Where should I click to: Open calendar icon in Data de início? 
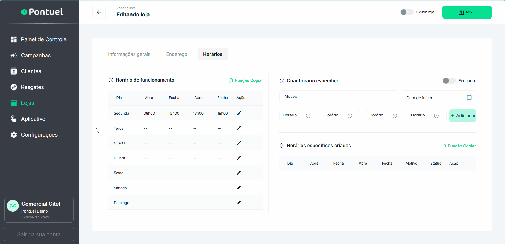469,97
